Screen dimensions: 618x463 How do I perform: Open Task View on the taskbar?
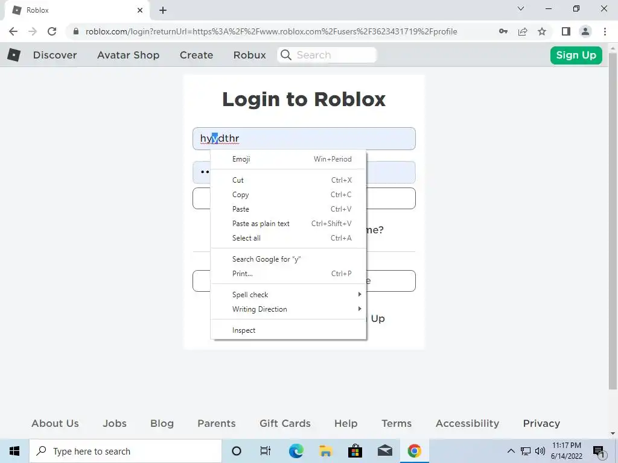(x=266, y=451)
